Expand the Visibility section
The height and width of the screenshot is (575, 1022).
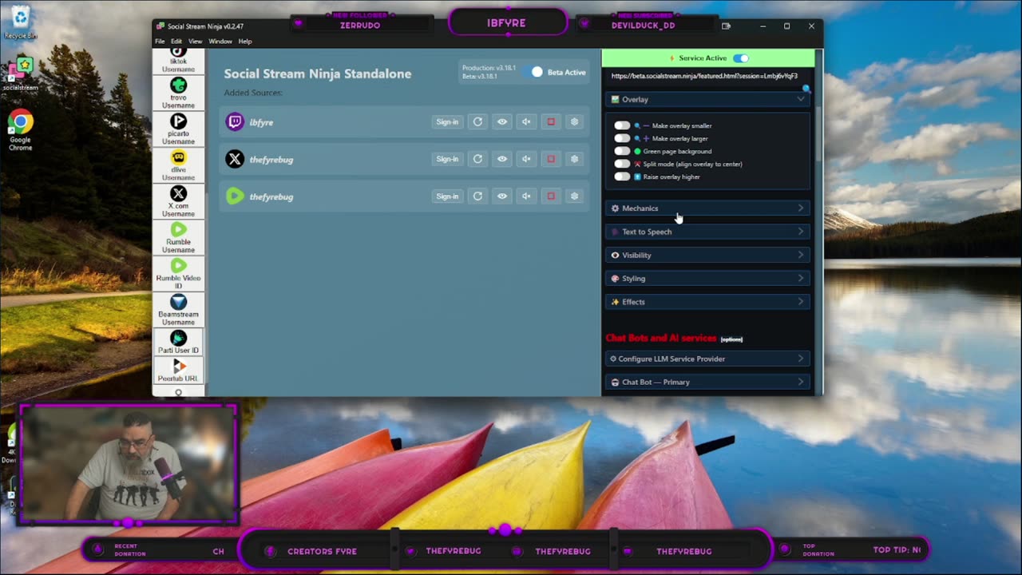click(707, 255)
